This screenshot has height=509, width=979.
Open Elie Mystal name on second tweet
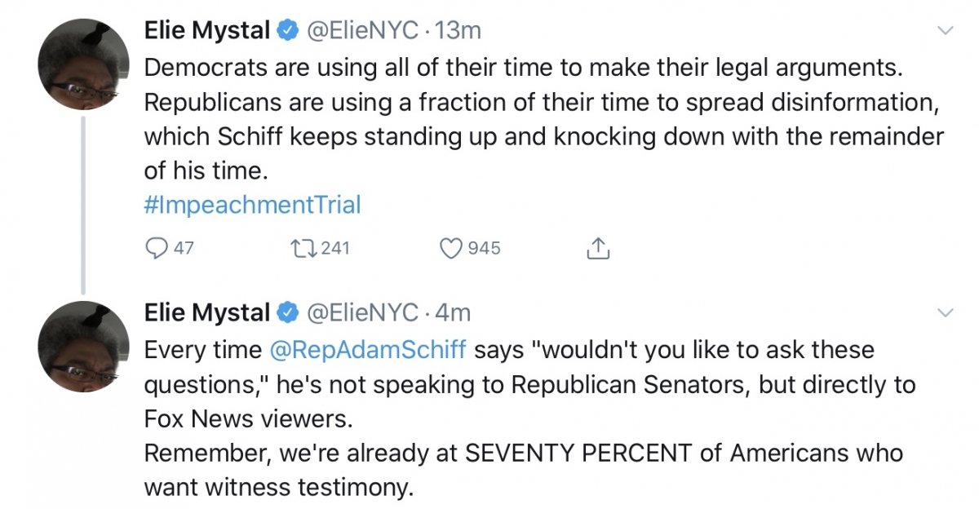tap(207, 312)
